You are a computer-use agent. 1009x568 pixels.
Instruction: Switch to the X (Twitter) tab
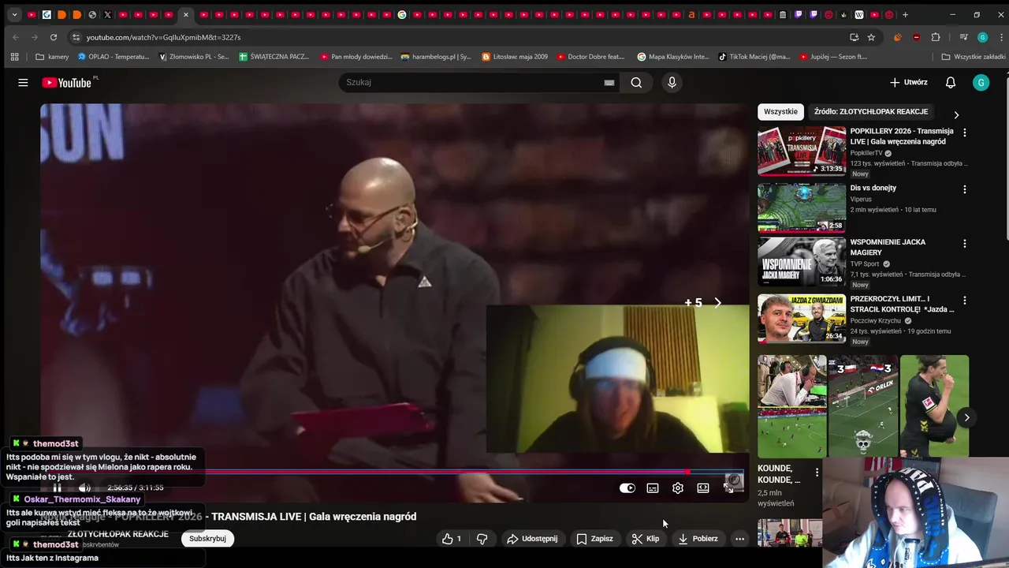pyautogui.click(x=108, y=14)
